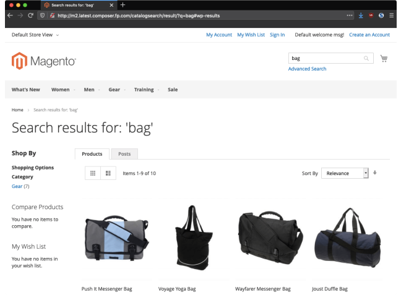Open a new browser tab with plus
This screenshot has height=295, width=401.
[123, 5]
